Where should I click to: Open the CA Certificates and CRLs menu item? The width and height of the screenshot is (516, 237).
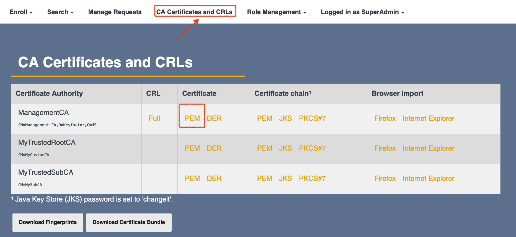(x=194, y=12)
